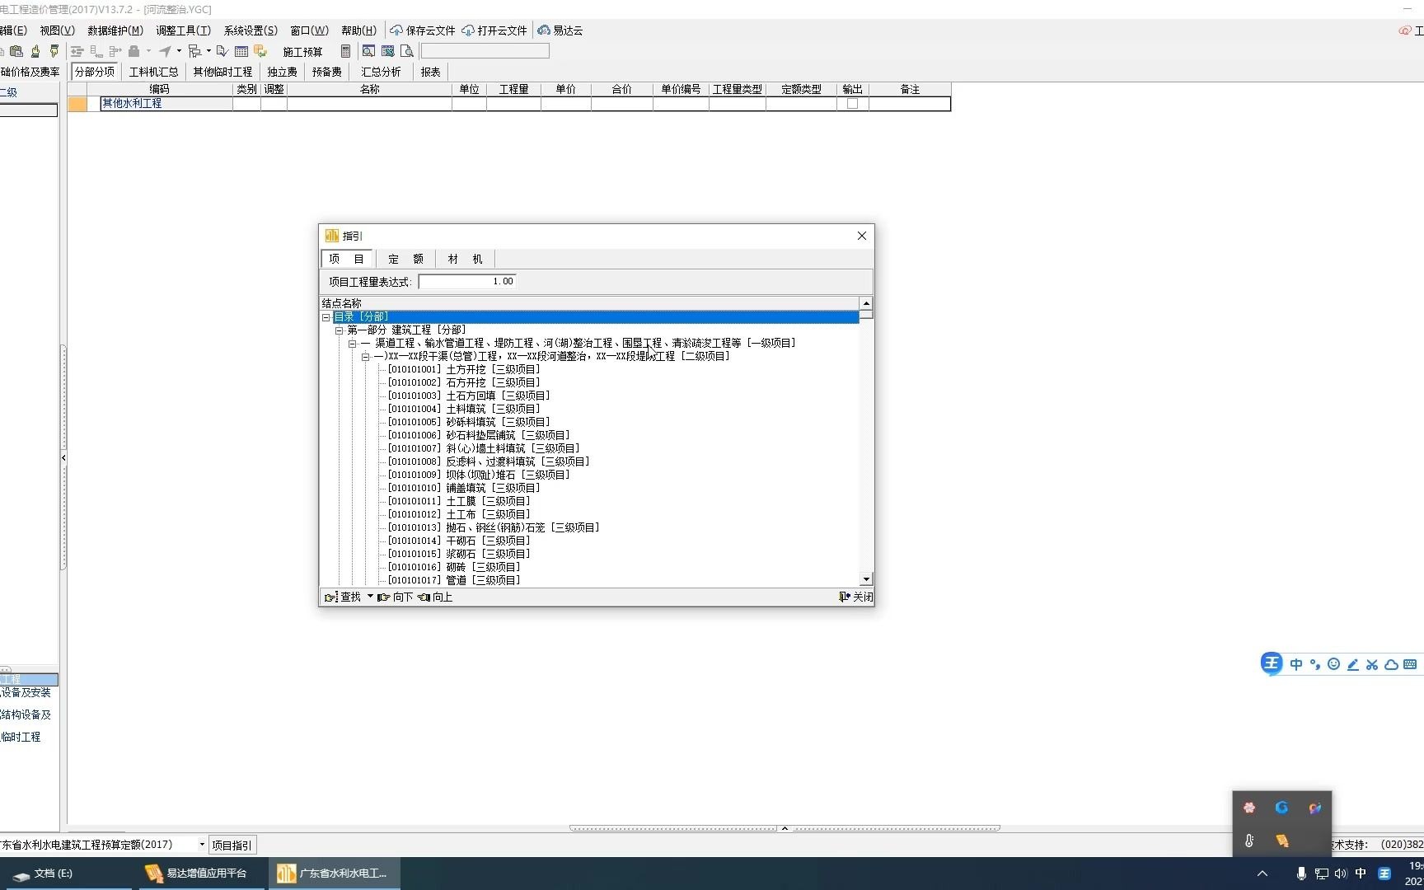Viewport: 1424px width, 890px height.
Task: Switch to 预备费 tab
Action: 326,72
